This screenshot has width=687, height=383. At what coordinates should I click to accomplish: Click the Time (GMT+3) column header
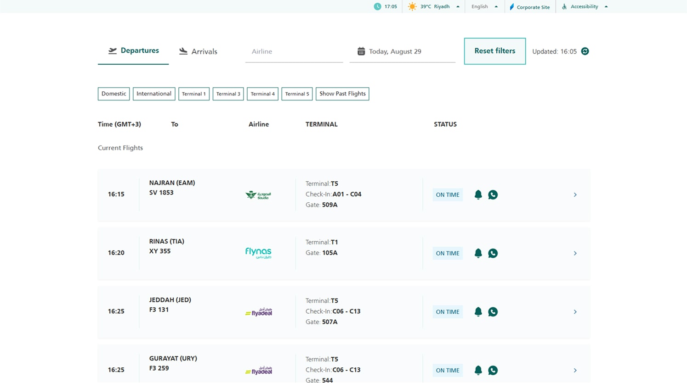click(x=119, y=124)
